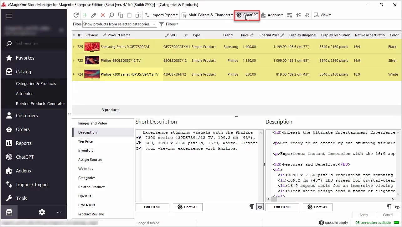Expand row of product 724
Viewport: 402px width, 227px height.
click(x=74, y=74)
